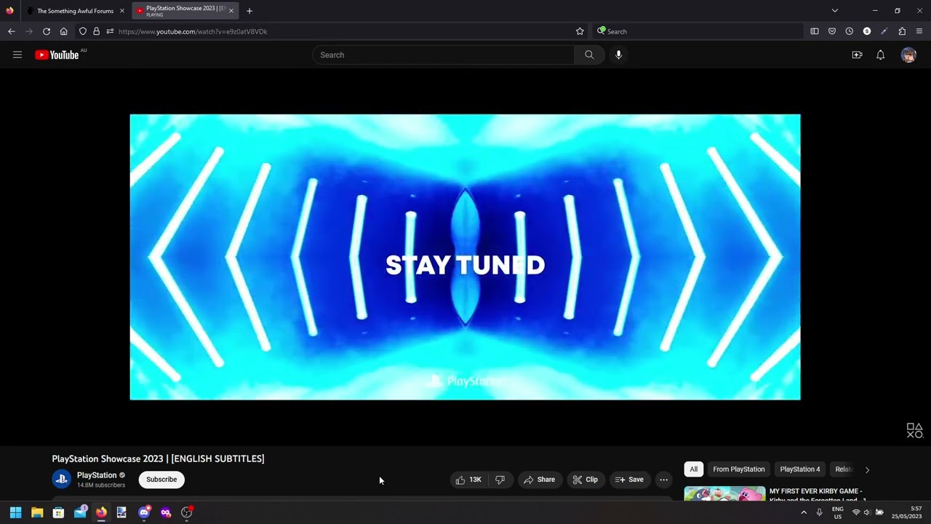Open the tracking protection shield icon
The image size is (931, 524).
pyautogui.click(x=83, y=31)
